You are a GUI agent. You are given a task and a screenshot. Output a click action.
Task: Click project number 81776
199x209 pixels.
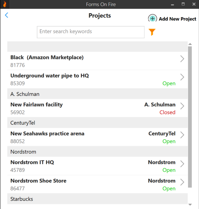18,65
